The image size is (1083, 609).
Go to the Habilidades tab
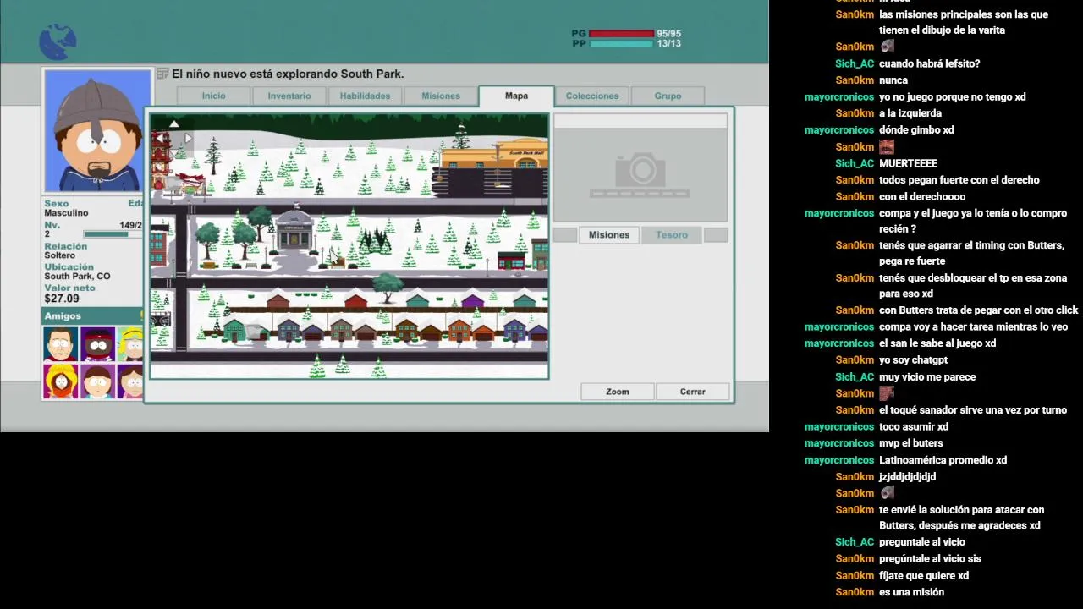coord(365,96)
